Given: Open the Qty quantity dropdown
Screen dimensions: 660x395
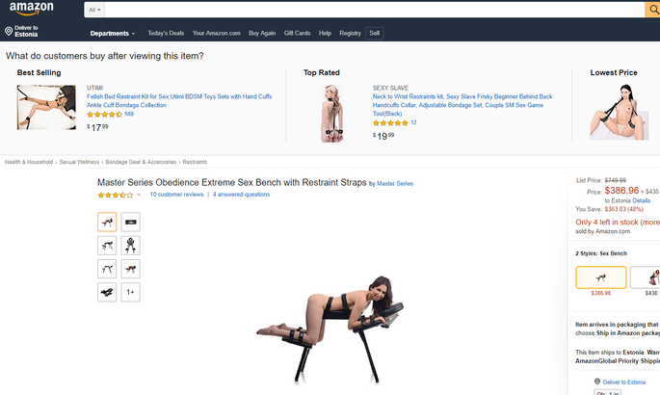Looking at the screenshot, I should [x=607, y=392].
